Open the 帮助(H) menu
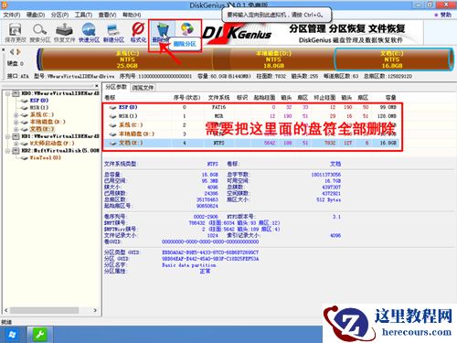 132,15
